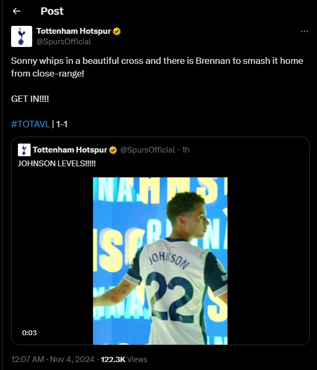Go back using the left arrow icon

(16, 11)
